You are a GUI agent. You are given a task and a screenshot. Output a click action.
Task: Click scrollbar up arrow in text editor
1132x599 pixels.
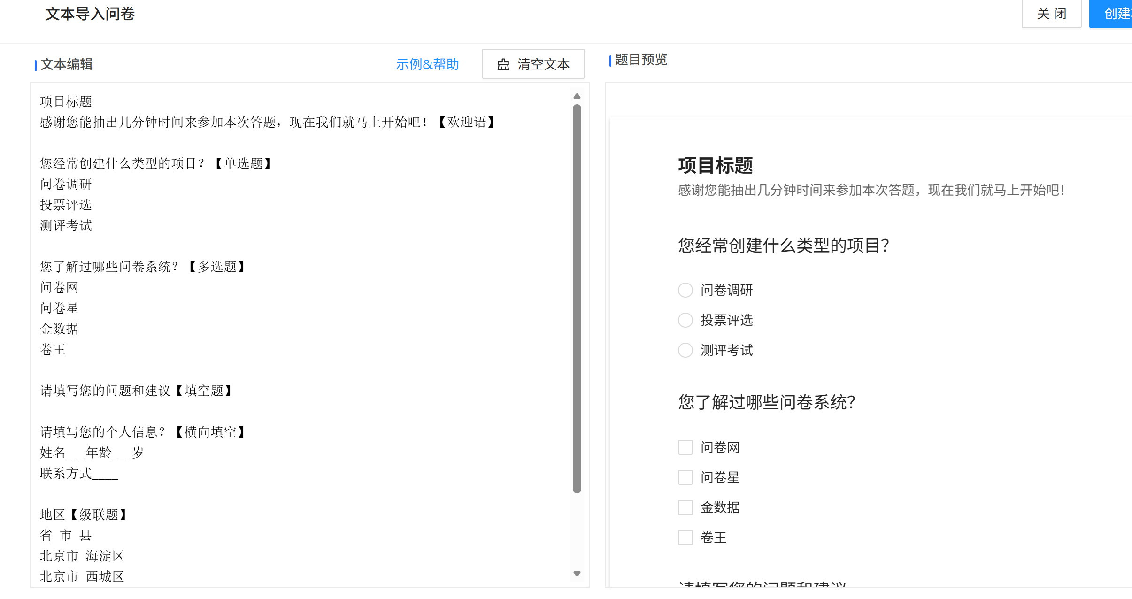577,96
